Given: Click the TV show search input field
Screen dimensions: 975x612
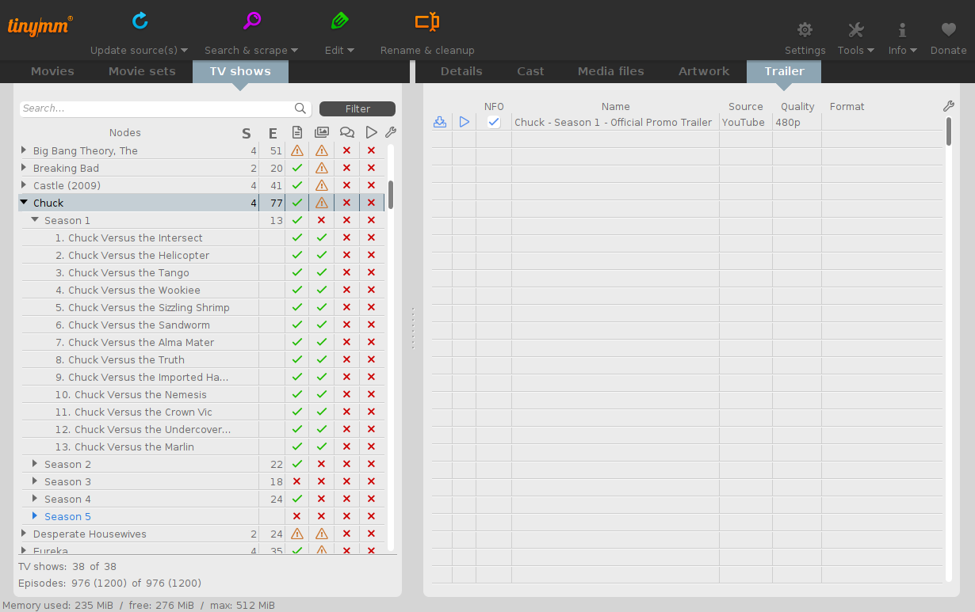Looking at the screenshot, I should click(157, 108).
